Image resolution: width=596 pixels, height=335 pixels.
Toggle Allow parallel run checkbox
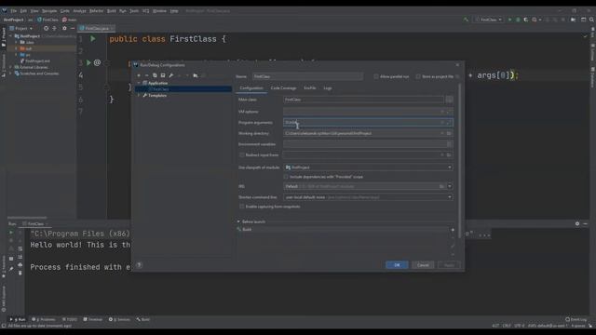coord(376,76)
